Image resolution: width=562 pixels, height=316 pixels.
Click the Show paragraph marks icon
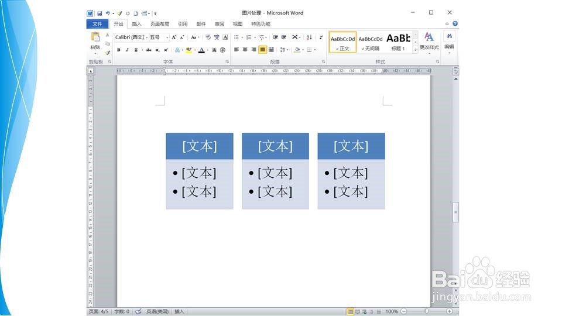(321, 37)
